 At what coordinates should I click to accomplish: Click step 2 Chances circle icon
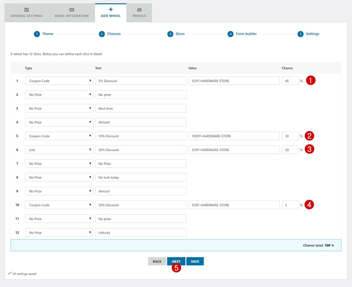(102, 34)
